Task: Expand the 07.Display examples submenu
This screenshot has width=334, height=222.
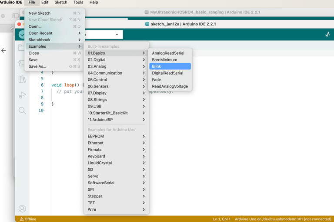Action: pos(116,93)
